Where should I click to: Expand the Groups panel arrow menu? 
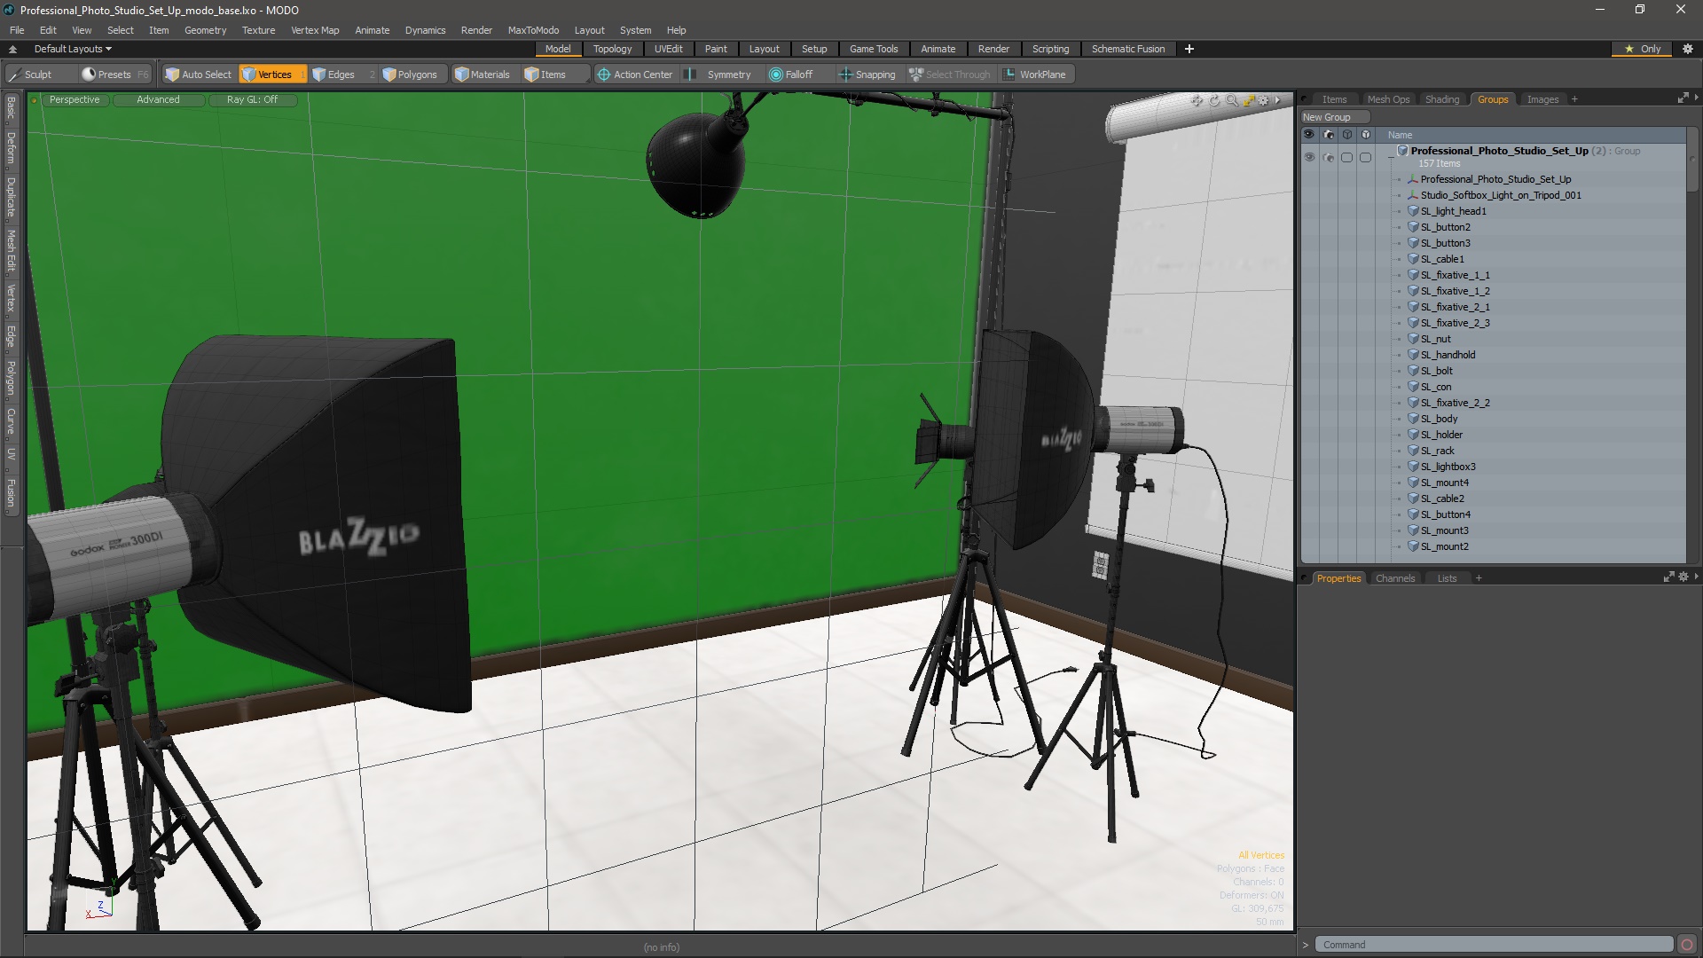1696,98
